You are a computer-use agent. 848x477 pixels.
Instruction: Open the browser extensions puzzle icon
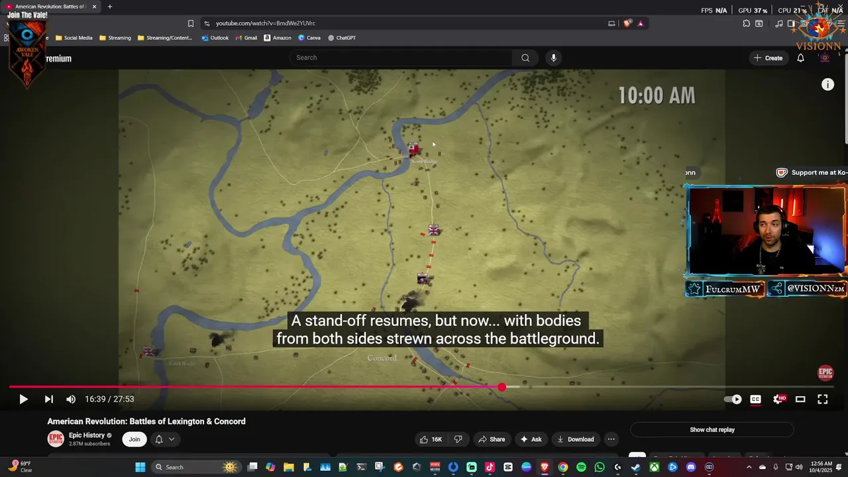747,23
